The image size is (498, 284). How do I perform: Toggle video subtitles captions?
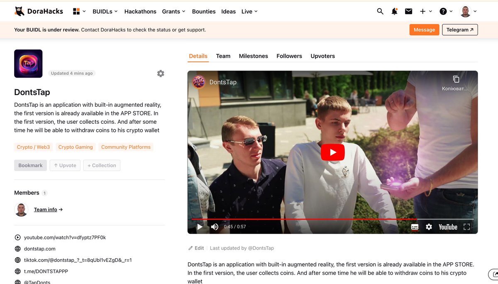coord(415,227)
